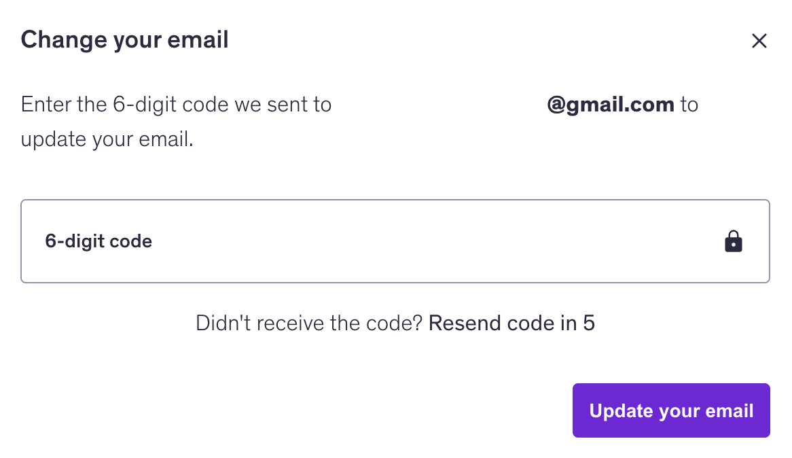
Task: Click the "Didn't receive the code?" text
Action: 309,323
